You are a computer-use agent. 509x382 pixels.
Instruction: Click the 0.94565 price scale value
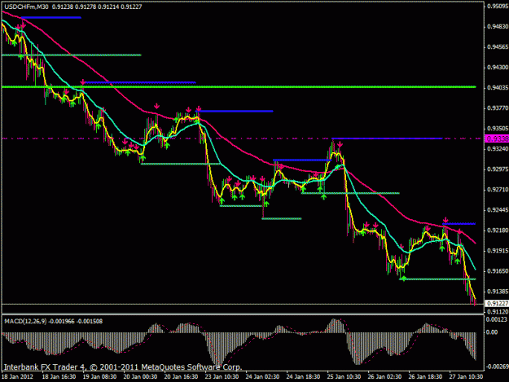click(x=498, y=47)
